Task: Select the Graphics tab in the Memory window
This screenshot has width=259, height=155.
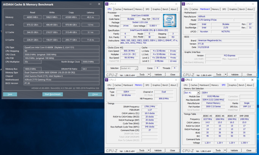Action: tap(157, 85)
